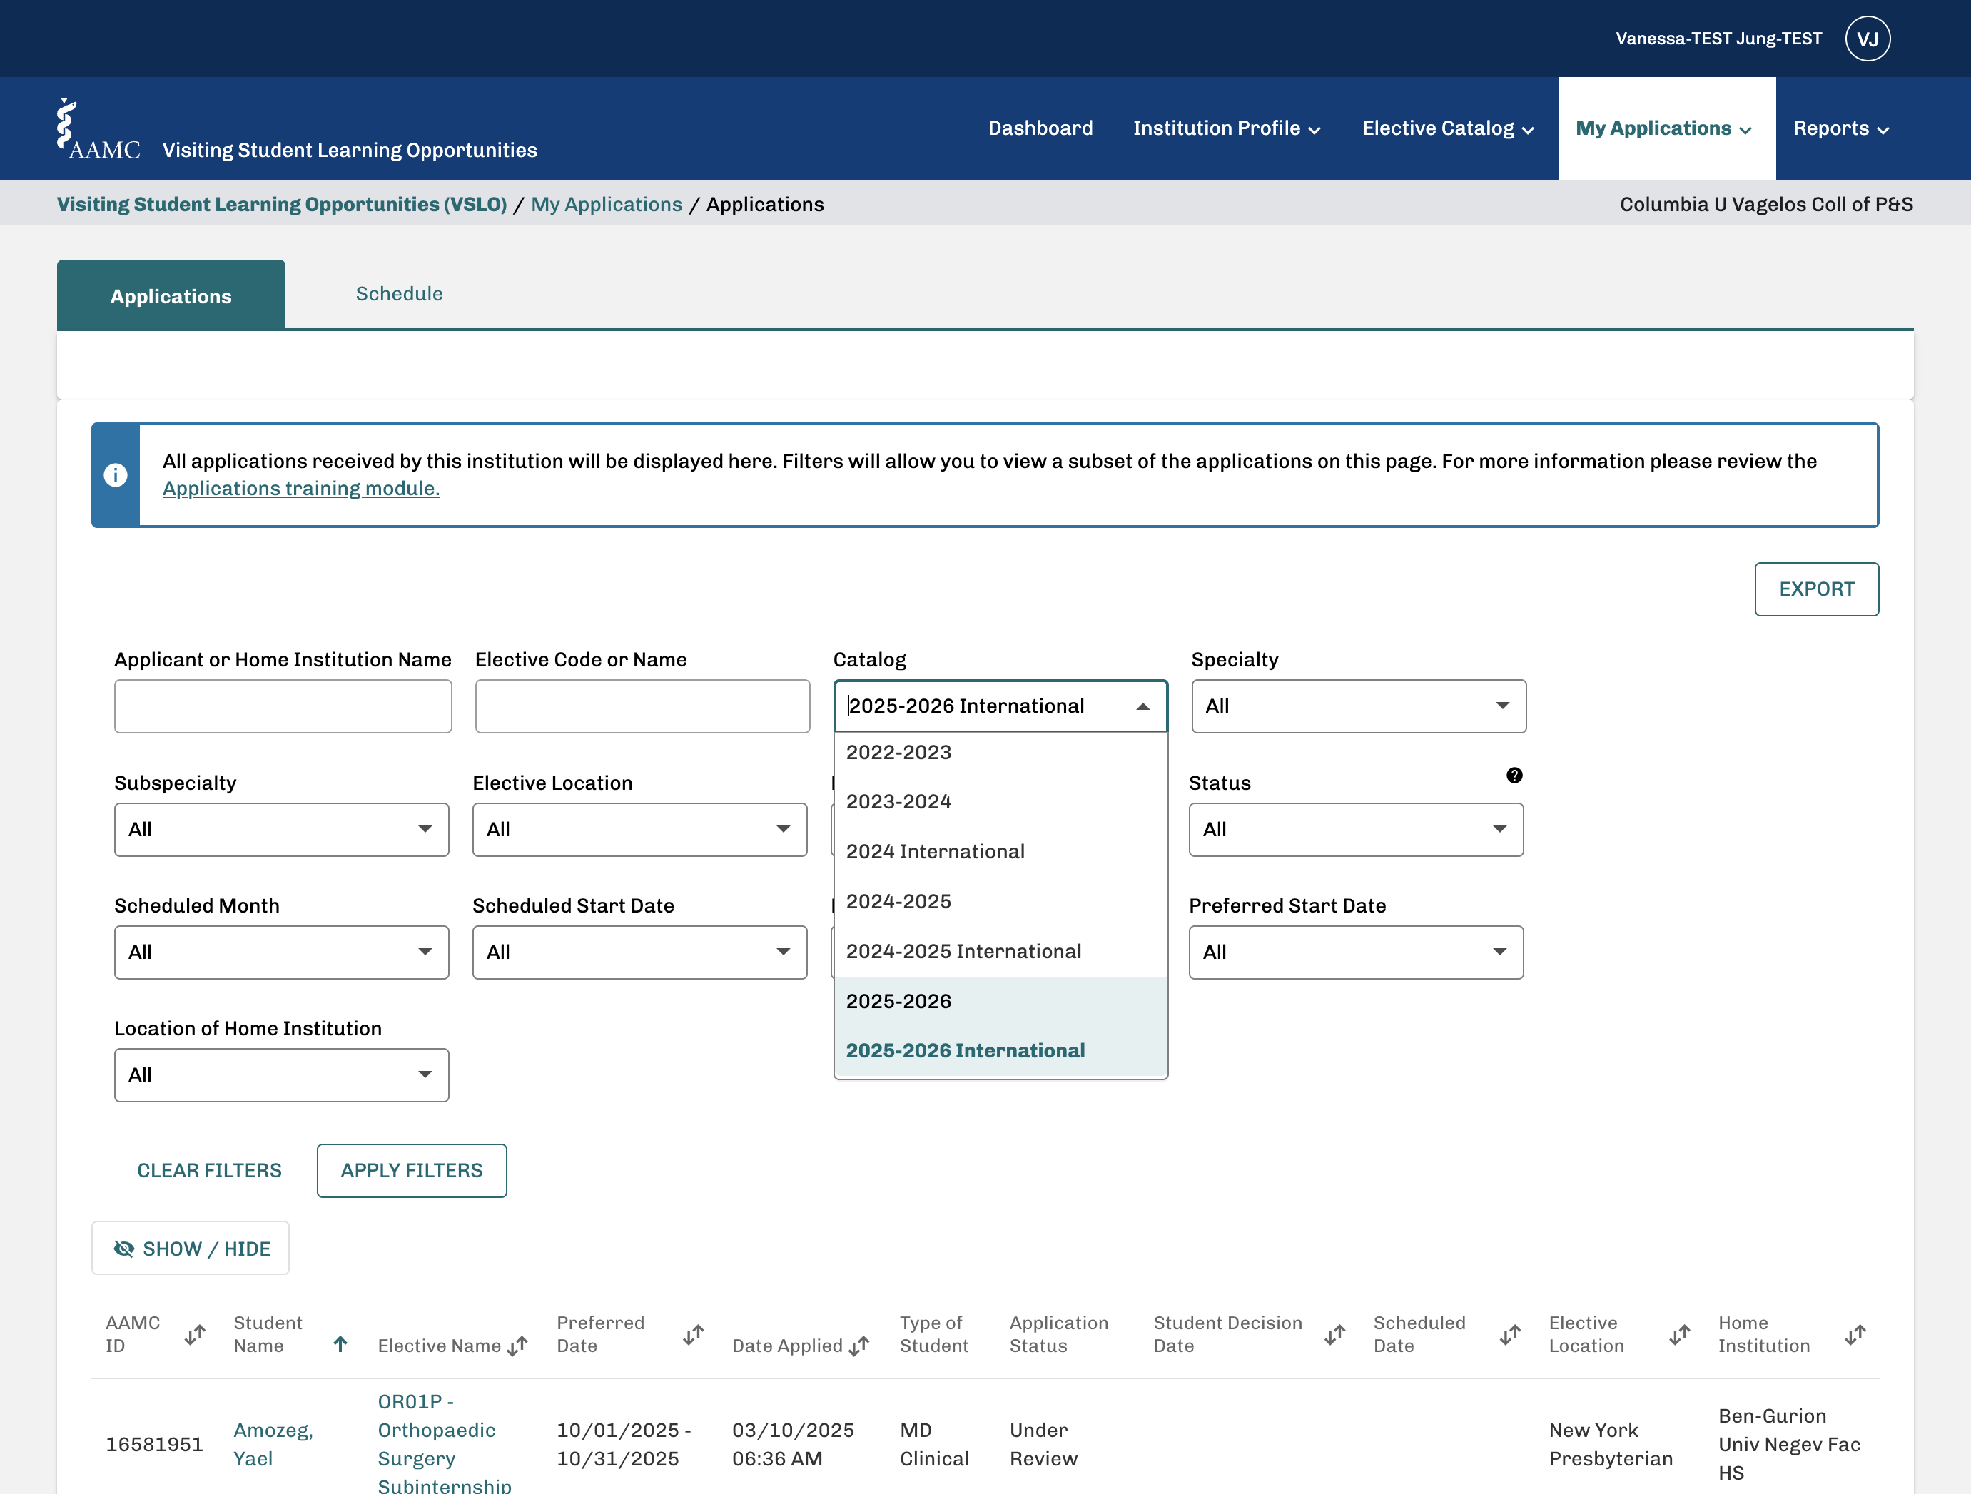Select 2025-2026 in Catalog list
The image size is (1971, 1494).
point(1000,1001)
